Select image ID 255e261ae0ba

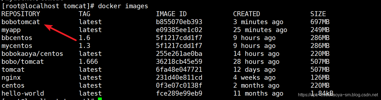point(179,54)
